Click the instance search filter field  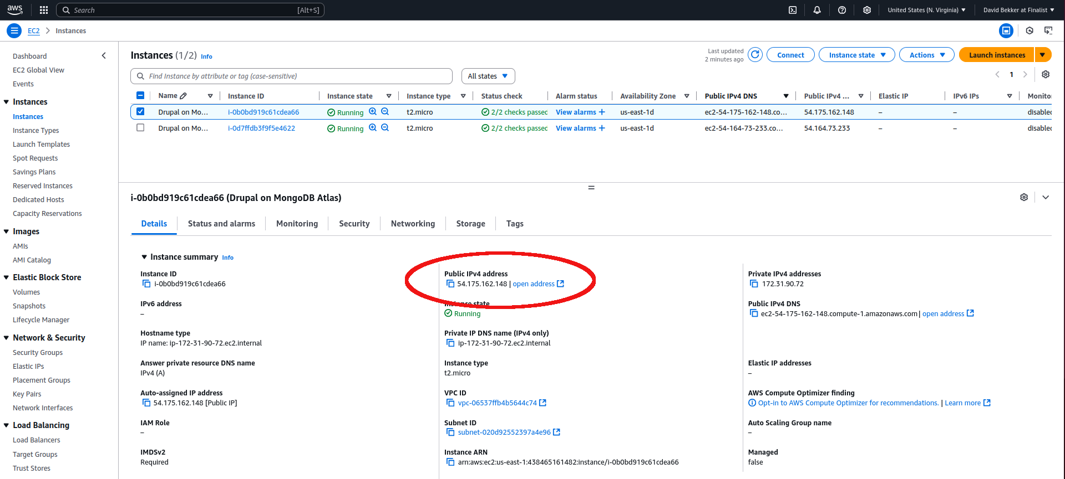(292, 76)
